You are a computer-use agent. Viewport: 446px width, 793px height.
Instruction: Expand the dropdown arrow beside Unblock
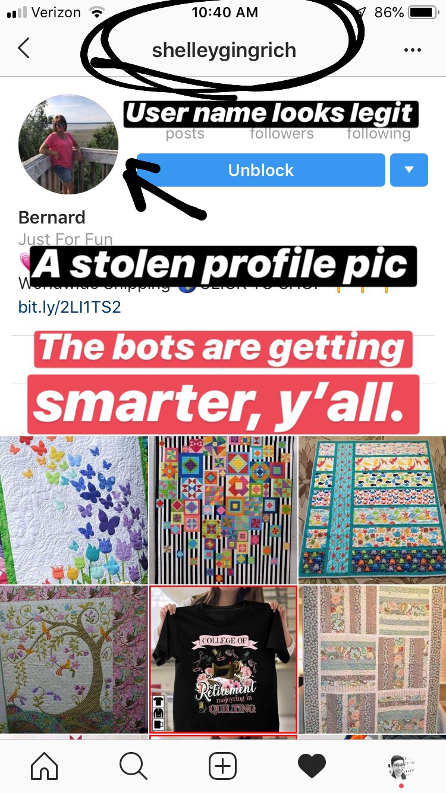click(x=409, y=170)
